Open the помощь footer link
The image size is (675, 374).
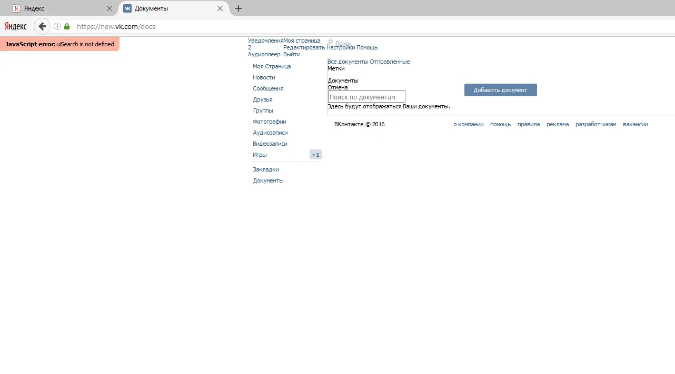coord(501,124)
